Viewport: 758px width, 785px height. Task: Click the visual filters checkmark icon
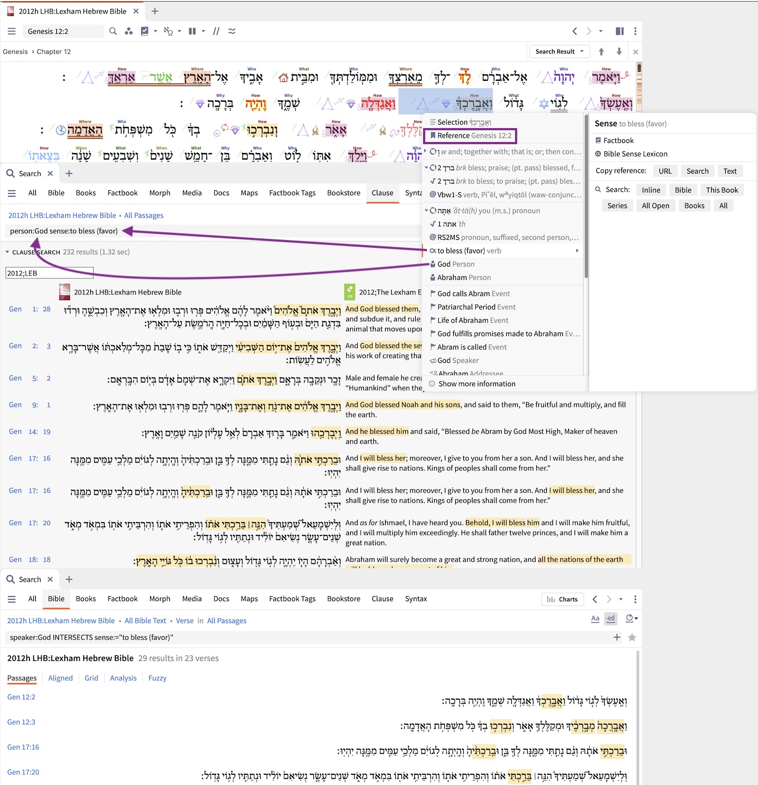(x=145, y=31)
